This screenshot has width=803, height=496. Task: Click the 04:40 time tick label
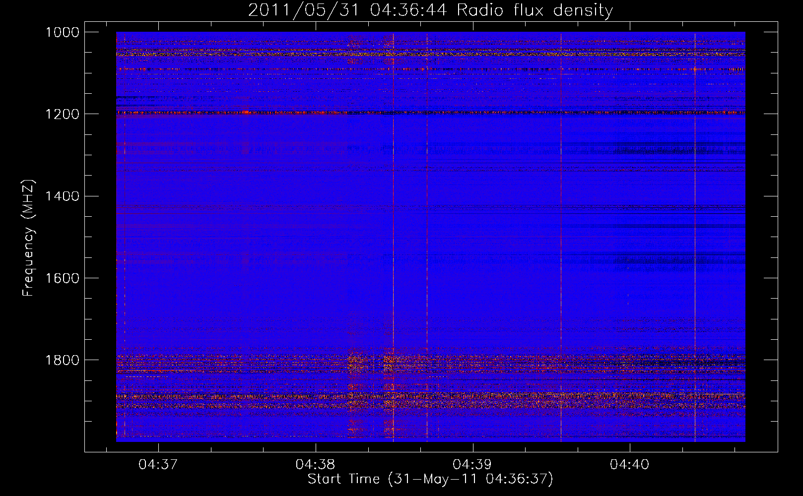[x=630, y=464]
